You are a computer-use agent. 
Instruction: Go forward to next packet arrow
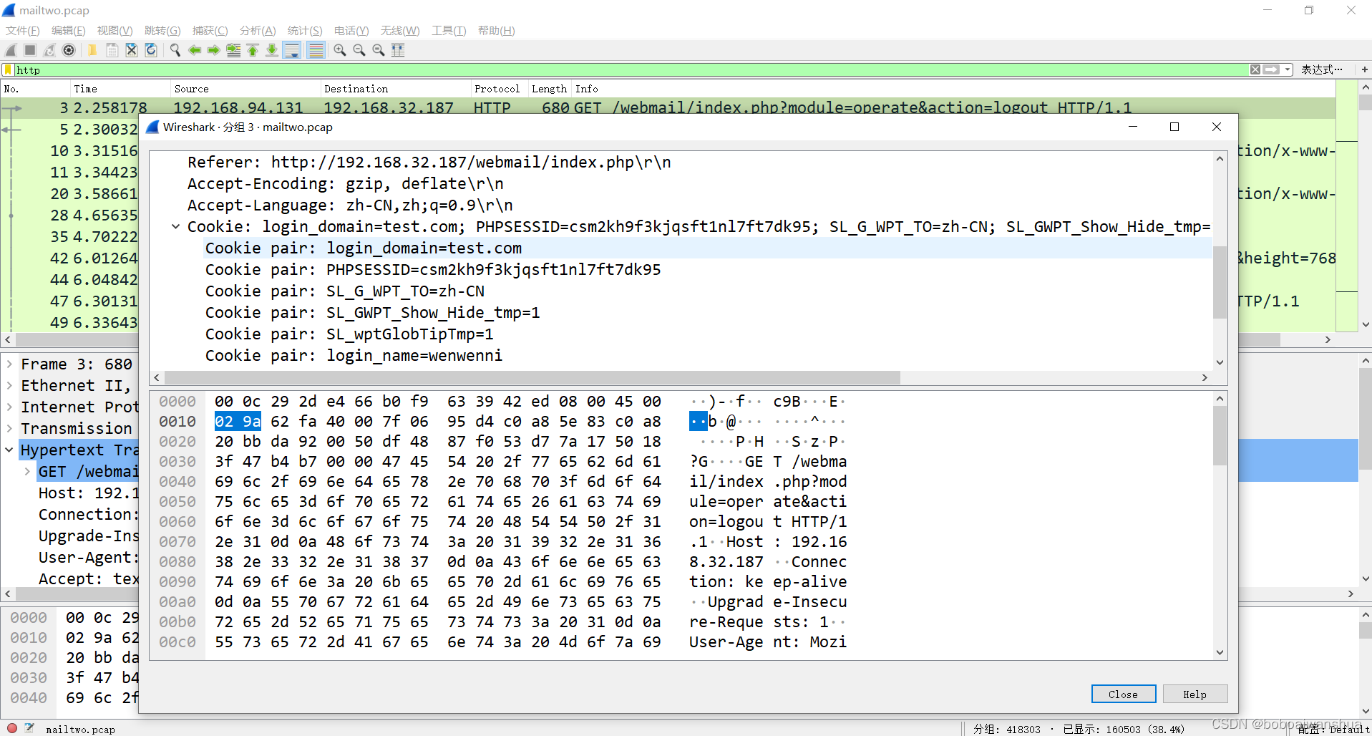tap(214, 50)
